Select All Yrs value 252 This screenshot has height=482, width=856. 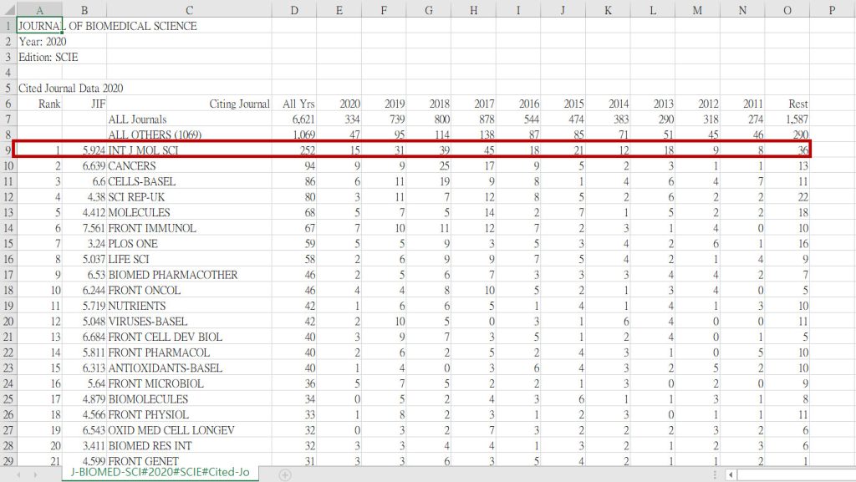coord(294,150)
